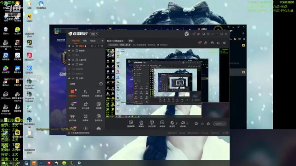Open the 视频连麦 tool
This screenshot has height=166, width=296.
click(x=72, y=106)
